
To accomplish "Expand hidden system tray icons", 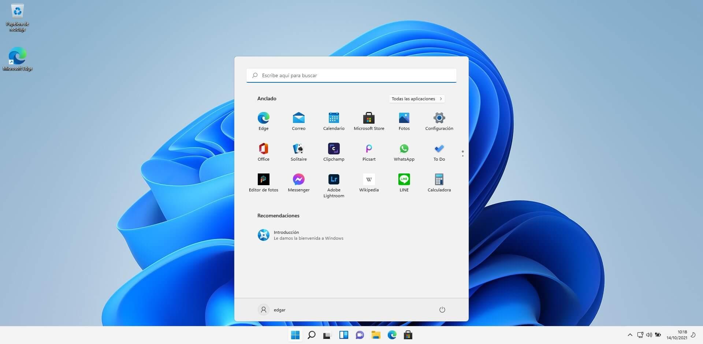I will (x=630, y=335).
